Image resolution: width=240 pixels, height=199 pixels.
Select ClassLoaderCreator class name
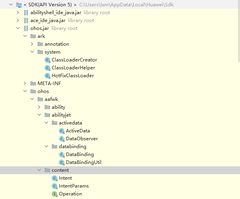point(74,60)
